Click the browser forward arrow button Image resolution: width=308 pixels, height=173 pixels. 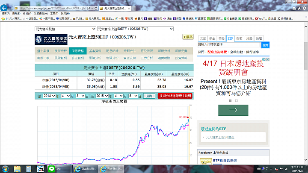(11, 8)
